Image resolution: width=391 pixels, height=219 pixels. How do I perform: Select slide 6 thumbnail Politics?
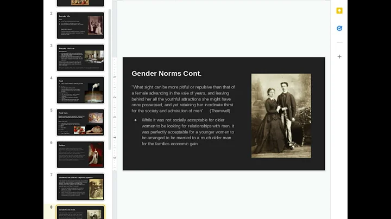[80, 154]
